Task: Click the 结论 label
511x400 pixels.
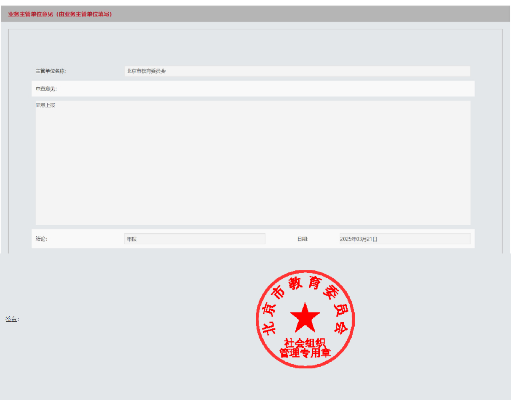Action: [x=41, y=239]
